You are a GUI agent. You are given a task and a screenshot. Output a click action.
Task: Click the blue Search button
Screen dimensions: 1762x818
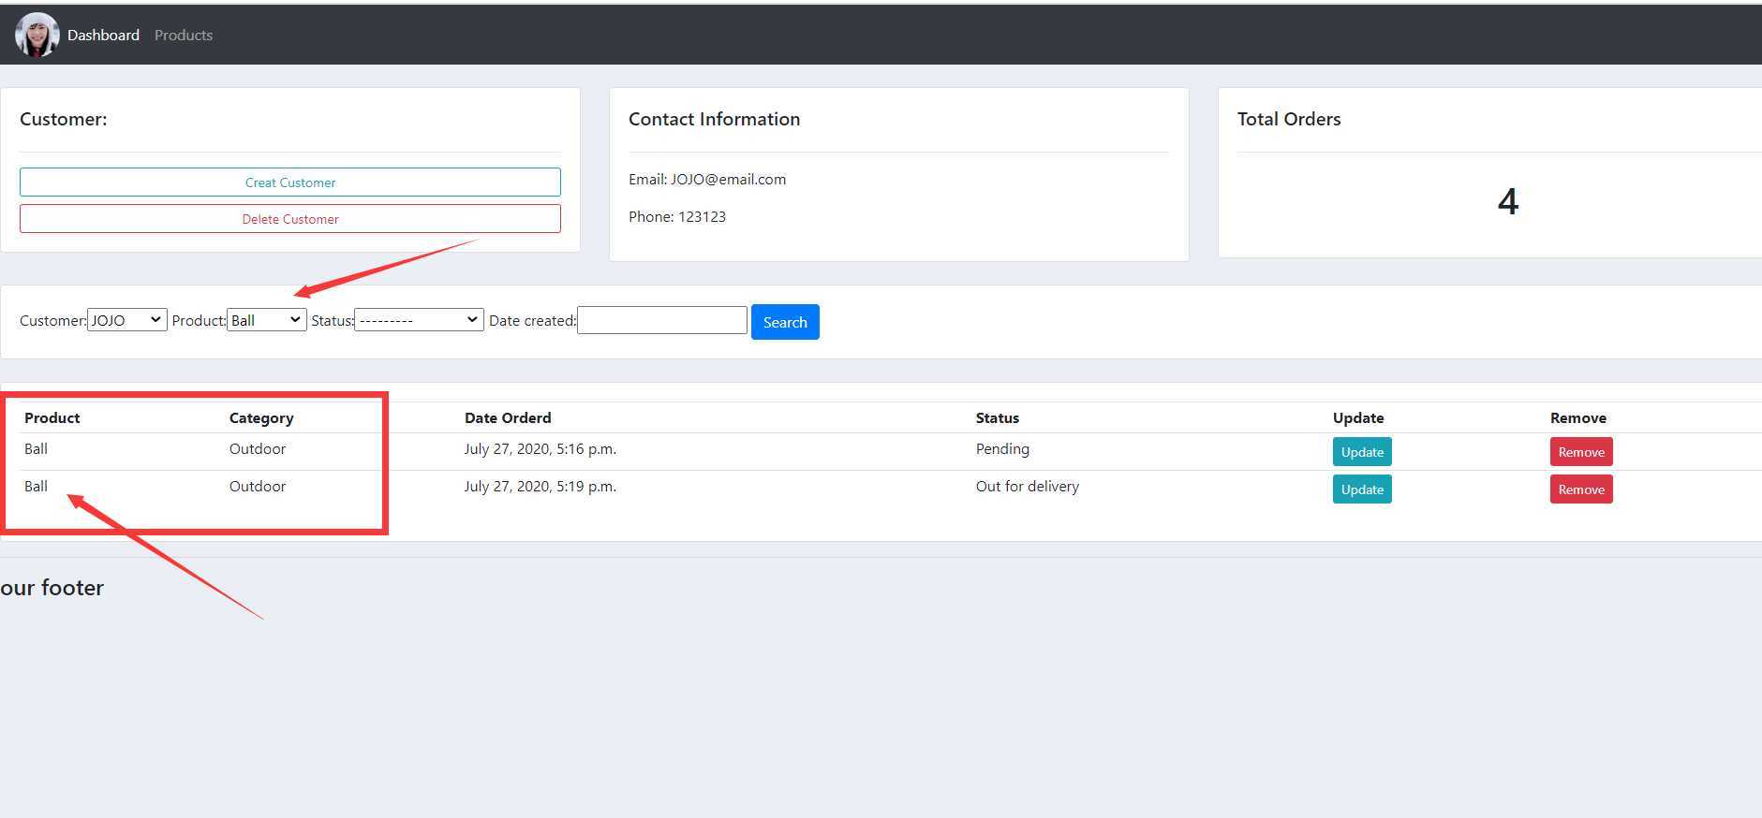point(785,322)
